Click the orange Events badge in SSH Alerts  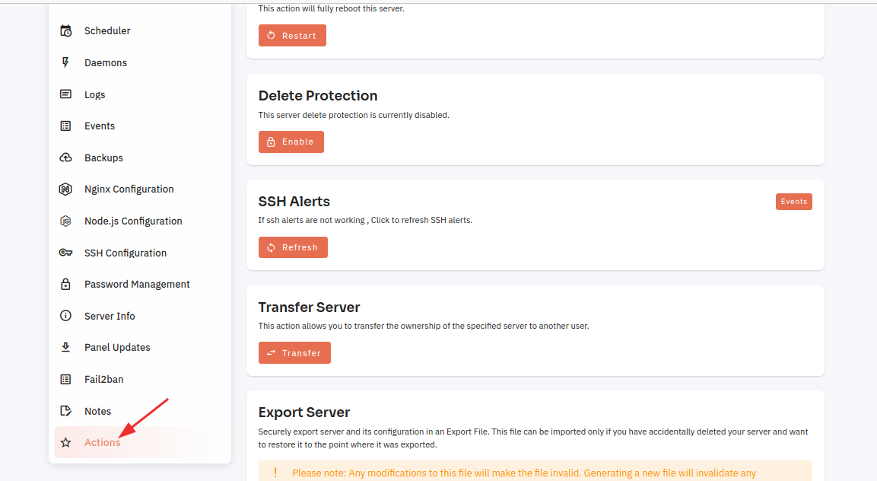[793, 202]
